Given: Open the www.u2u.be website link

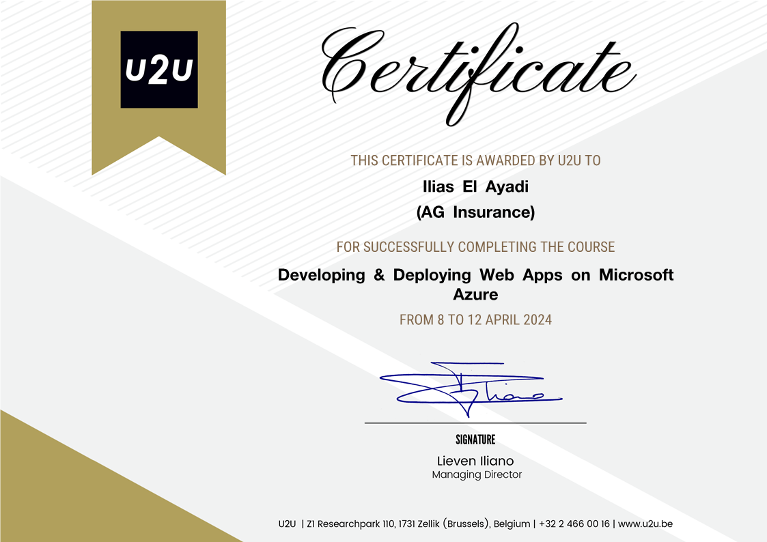Looking at the screenshot, I should (645, 524).
